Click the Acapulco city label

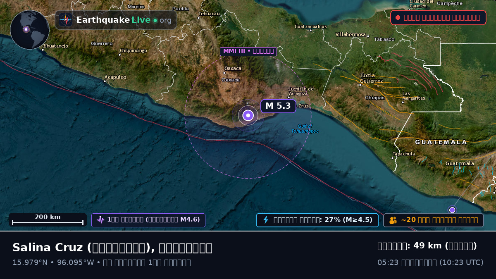115,77
